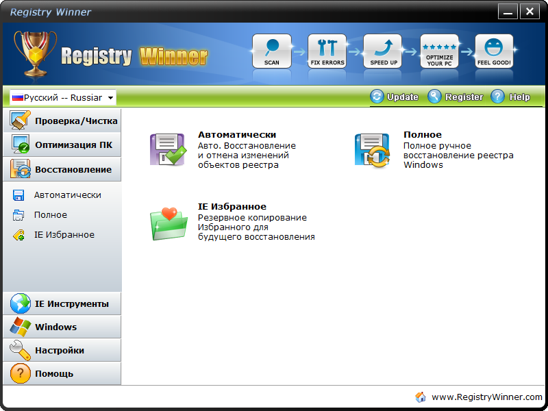Click the Help question mark icon in green bar

pos(497,97)
